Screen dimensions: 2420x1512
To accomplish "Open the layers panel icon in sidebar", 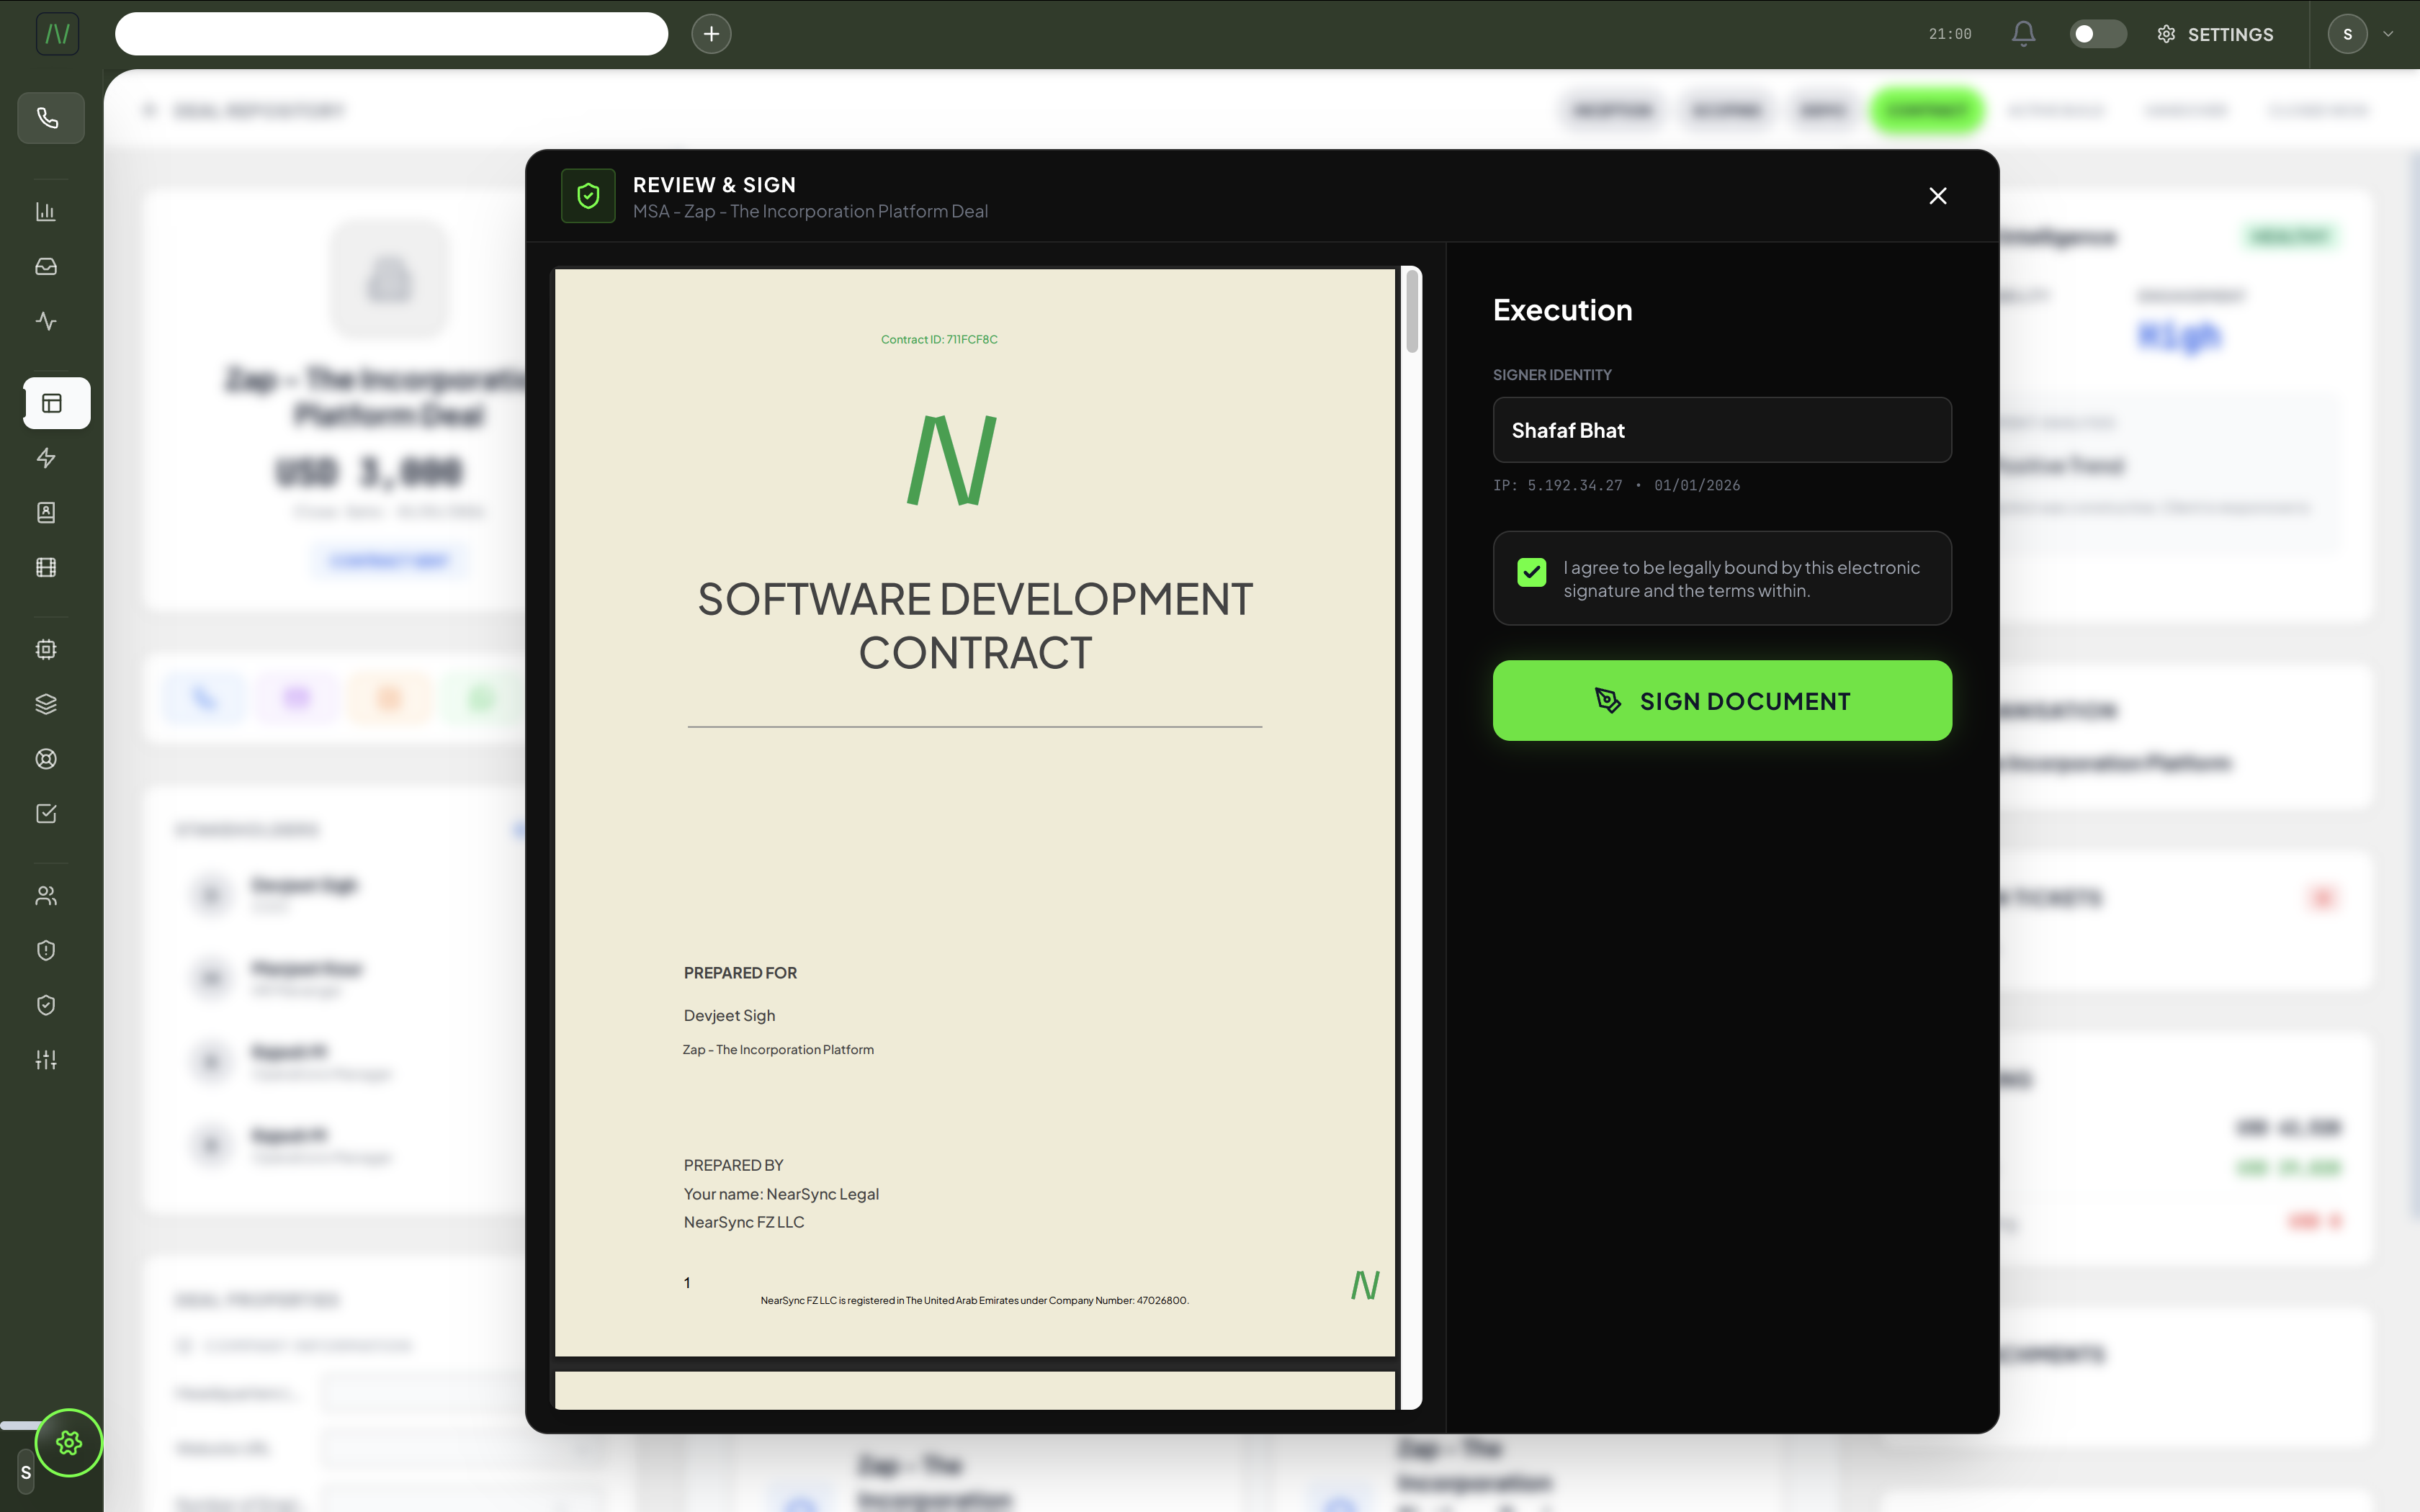I will click(x=47, y=703).
